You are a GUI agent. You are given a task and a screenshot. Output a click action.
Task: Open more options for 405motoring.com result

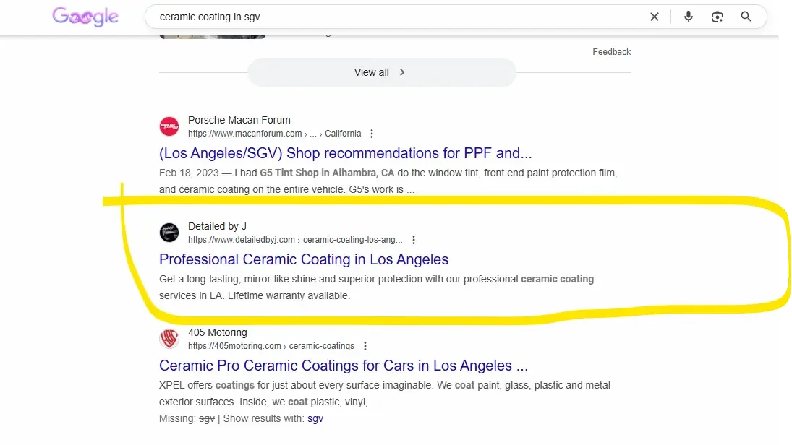click(365, 346)
